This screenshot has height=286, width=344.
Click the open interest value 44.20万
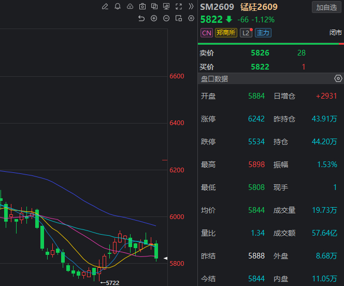[324, 142]
